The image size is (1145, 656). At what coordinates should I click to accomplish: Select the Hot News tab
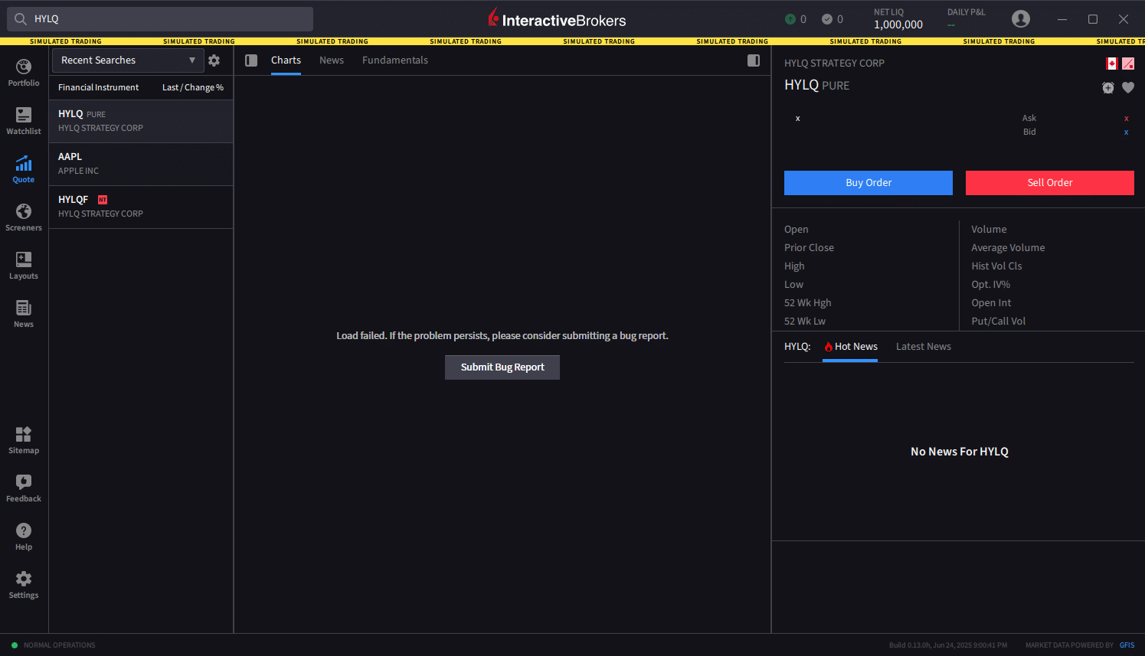click(x=850, y=347)
